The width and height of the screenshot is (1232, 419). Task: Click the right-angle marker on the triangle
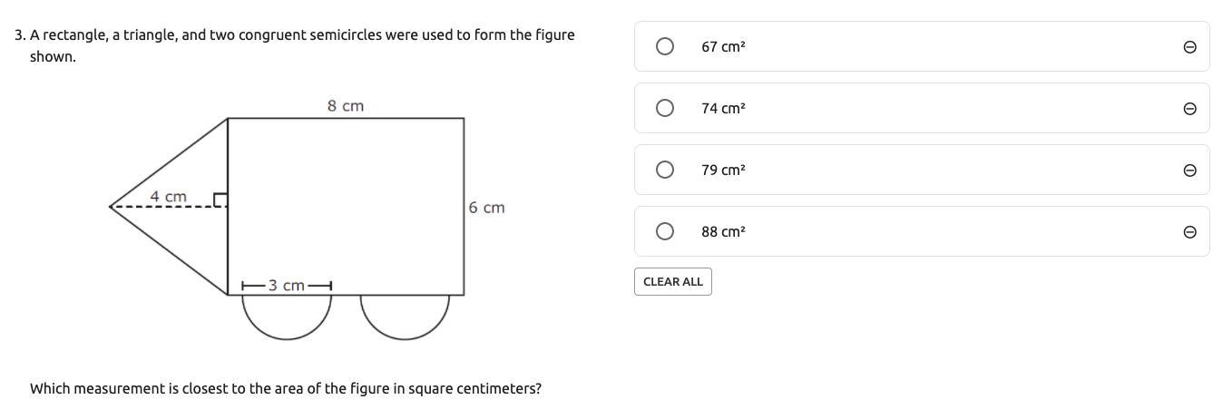coord(220,200)
